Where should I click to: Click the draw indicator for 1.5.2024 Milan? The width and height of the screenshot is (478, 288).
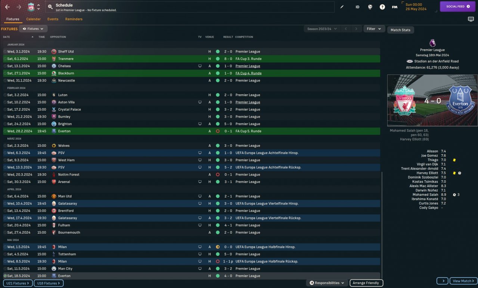[218, 247]
